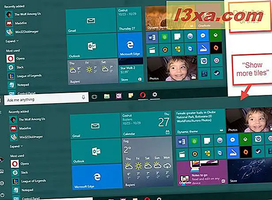Launch Opera from the lower Most used list
Viewport: 272px width, 200px height.
tap(20, 164)
